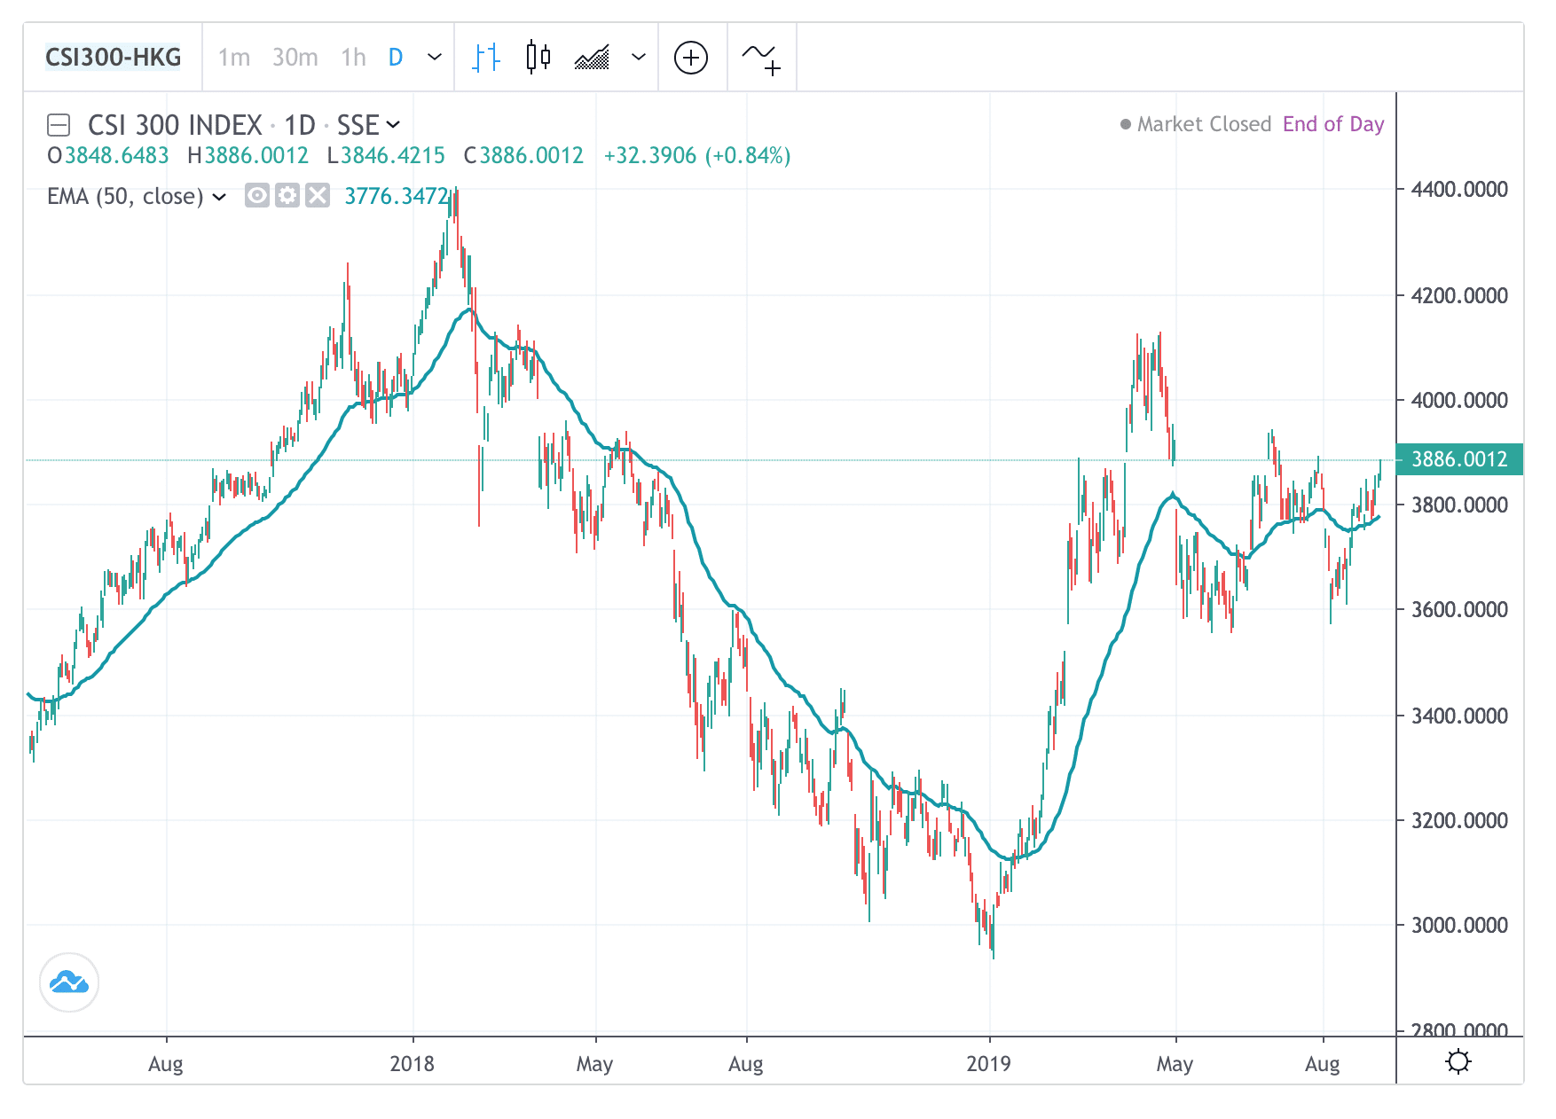Open the Indicators menu icon
The width and height of the screenshot is (1556, 1119).
[x=761, y=58]
